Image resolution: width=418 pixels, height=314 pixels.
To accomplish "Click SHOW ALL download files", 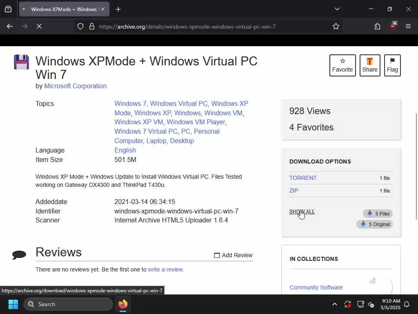I will click(302, 212).
